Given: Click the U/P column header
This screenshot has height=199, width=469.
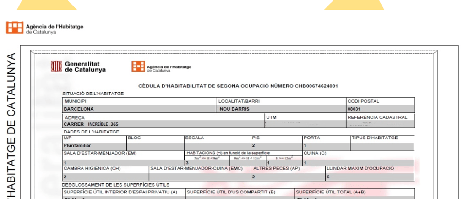Looking at the screenshot, I should 67,138.
